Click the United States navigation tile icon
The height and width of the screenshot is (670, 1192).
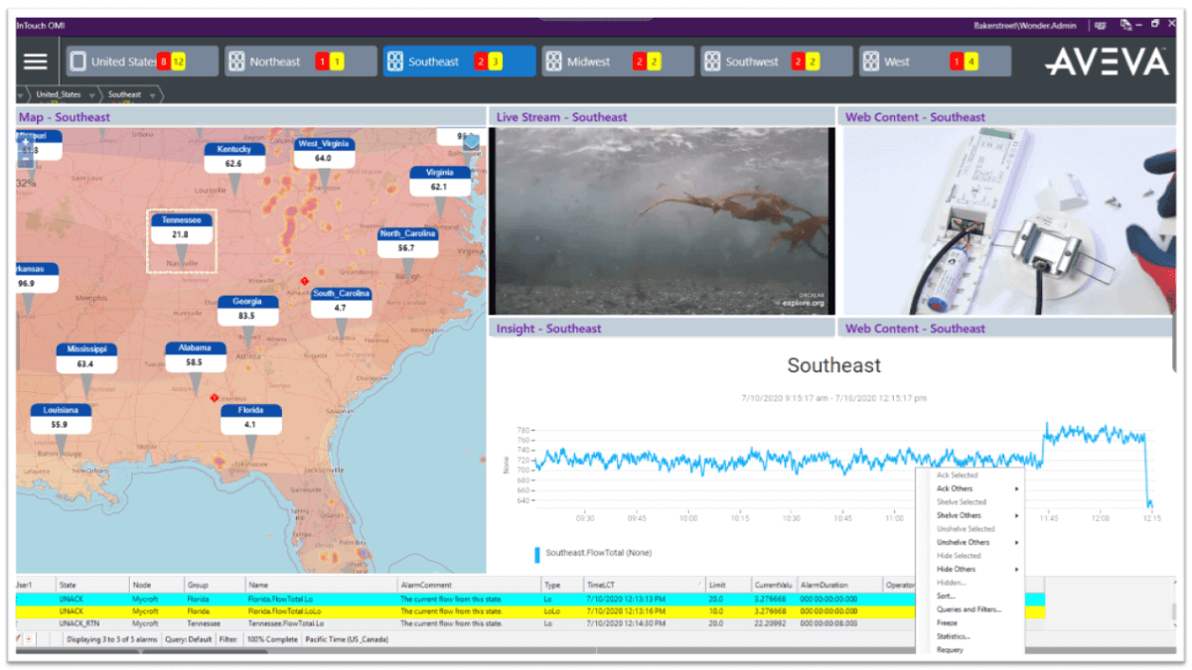point(78,62)
